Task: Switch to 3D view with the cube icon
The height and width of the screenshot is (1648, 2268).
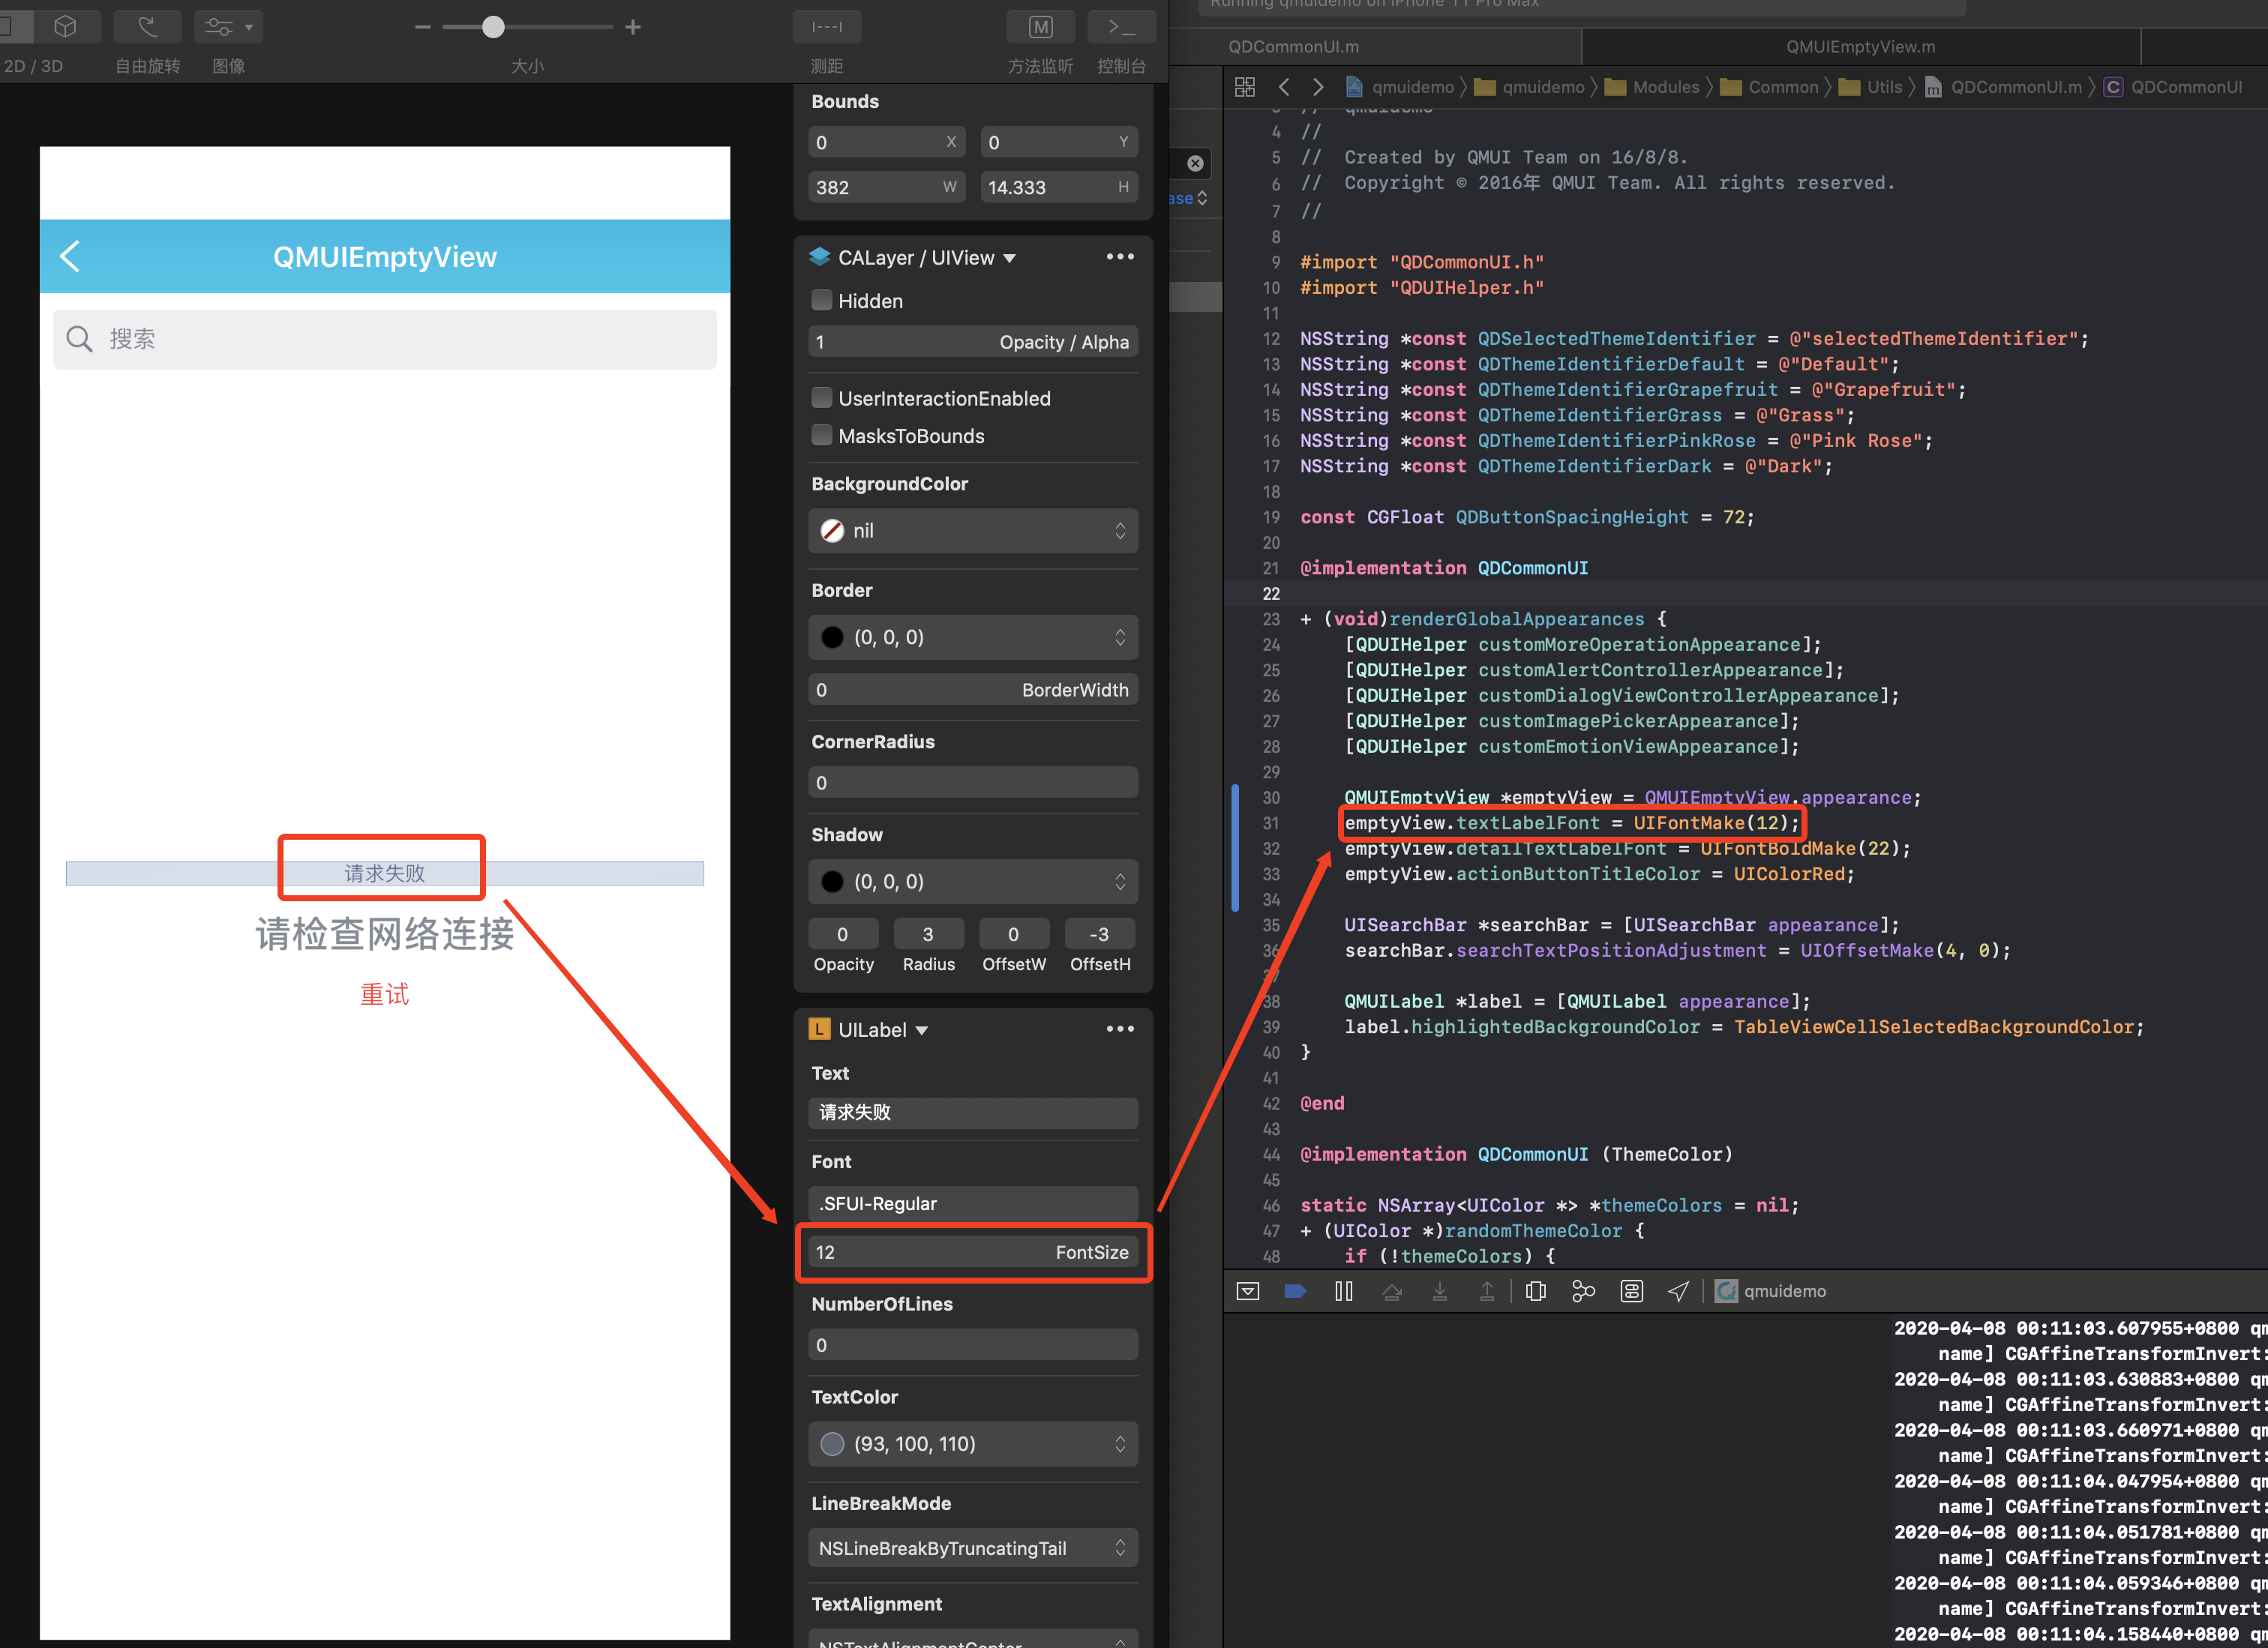Action: coord(65,27)
